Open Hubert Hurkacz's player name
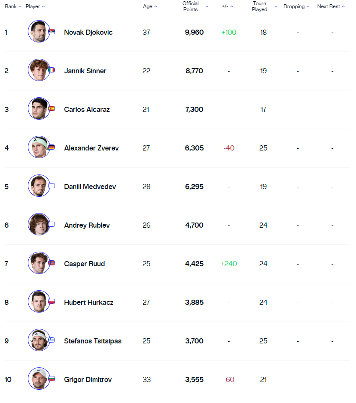The width and height of the screenshot is (356, 403). pos(88,302)
